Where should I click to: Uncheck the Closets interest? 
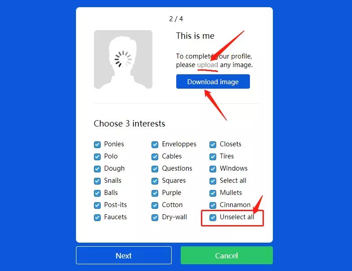tap(213, 145)
